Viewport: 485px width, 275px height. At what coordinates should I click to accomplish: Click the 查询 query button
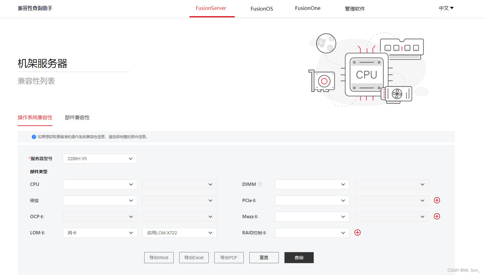(x=299, y=258)
